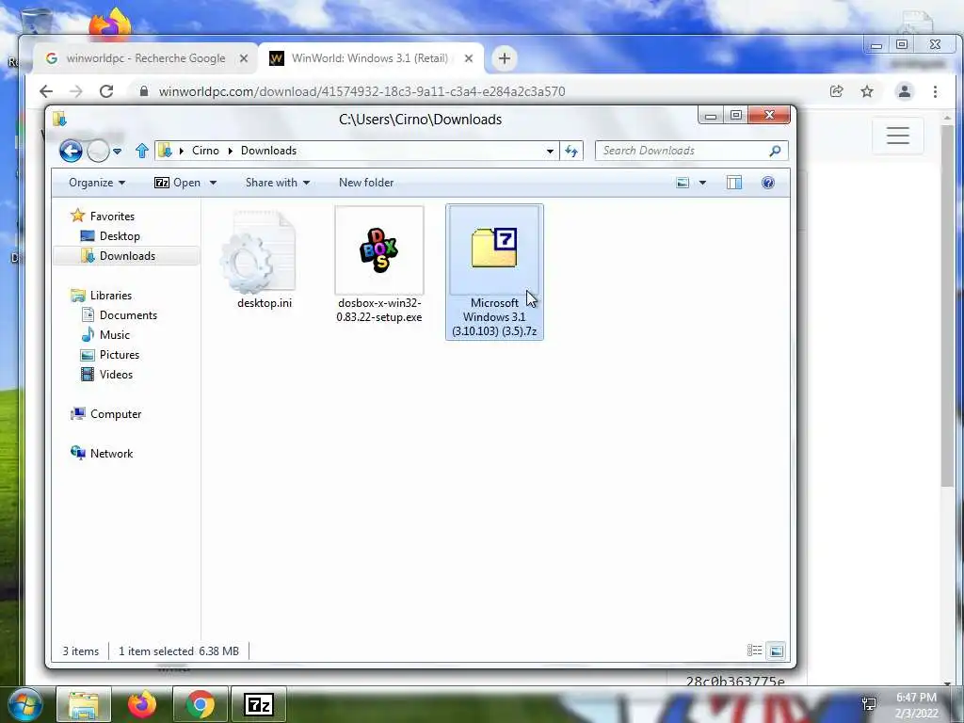Open a new Chrome tab
Viewport: 964px width, 723px height.
click(505, 58)
